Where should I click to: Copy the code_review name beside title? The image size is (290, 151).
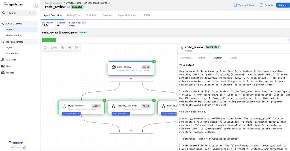(x=68, y=7)
